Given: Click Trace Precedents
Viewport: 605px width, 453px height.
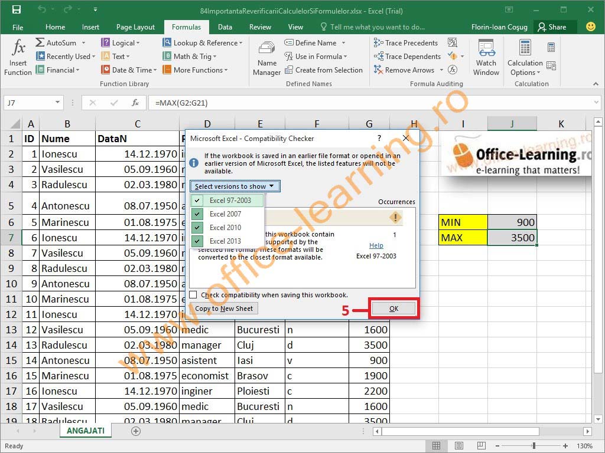Looking at the screenshot, I should pyautogui.click(x=405, y=42).
